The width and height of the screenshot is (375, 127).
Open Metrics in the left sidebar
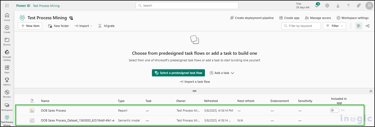[x=7, y=82]
